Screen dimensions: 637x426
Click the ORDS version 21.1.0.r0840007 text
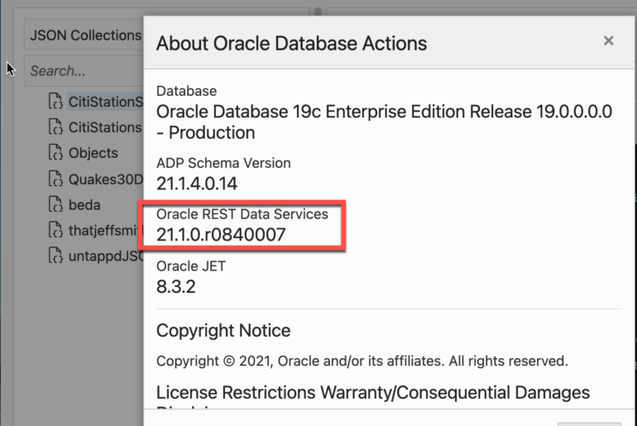click(221, 235)
